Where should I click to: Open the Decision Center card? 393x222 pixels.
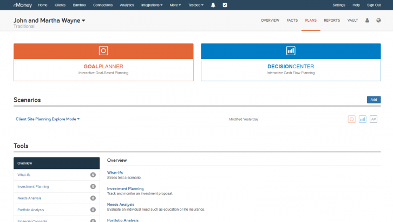point(291,62)
